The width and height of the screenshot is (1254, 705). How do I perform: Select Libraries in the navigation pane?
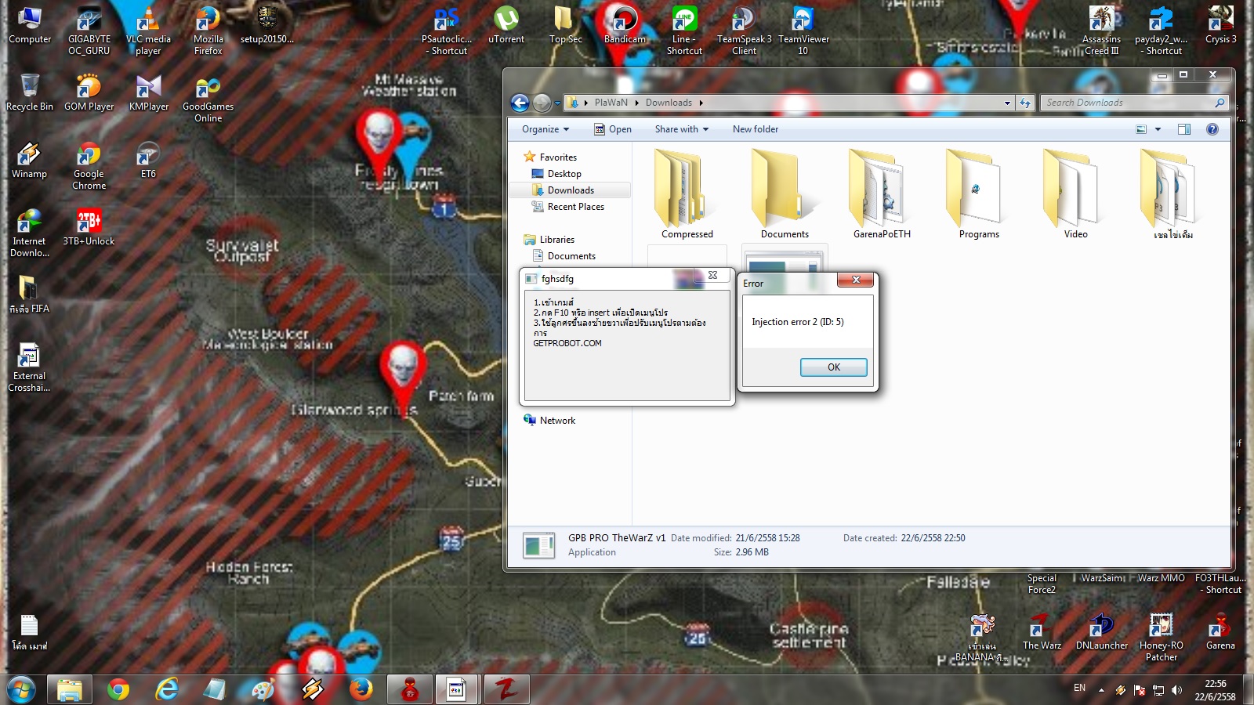(556, 240)
